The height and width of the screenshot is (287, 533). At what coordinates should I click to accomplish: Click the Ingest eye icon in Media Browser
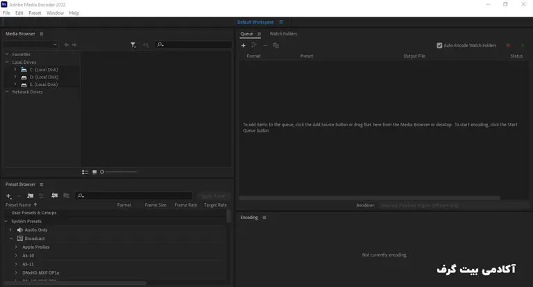(146, 45)
